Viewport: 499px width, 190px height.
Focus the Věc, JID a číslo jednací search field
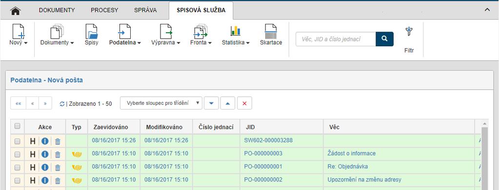336,39
